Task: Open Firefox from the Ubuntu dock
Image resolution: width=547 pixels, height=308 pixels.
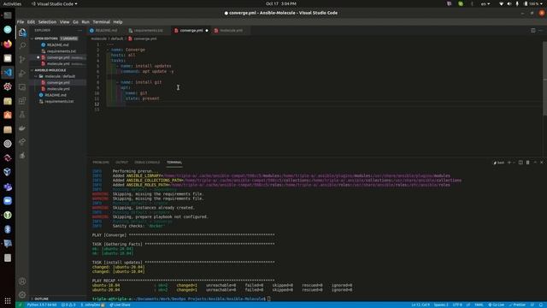Action: point(8,44)
